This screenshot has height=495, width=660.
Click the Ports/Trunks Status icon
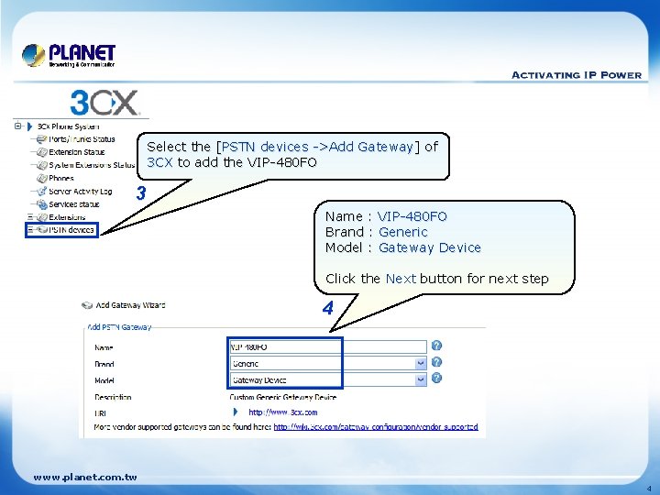pyautogui.click(x=41, y=139)
